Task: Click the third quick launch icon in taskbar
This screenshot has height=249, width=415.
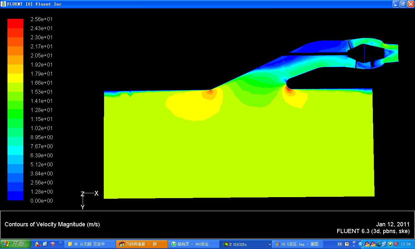Action: point(52,244)
